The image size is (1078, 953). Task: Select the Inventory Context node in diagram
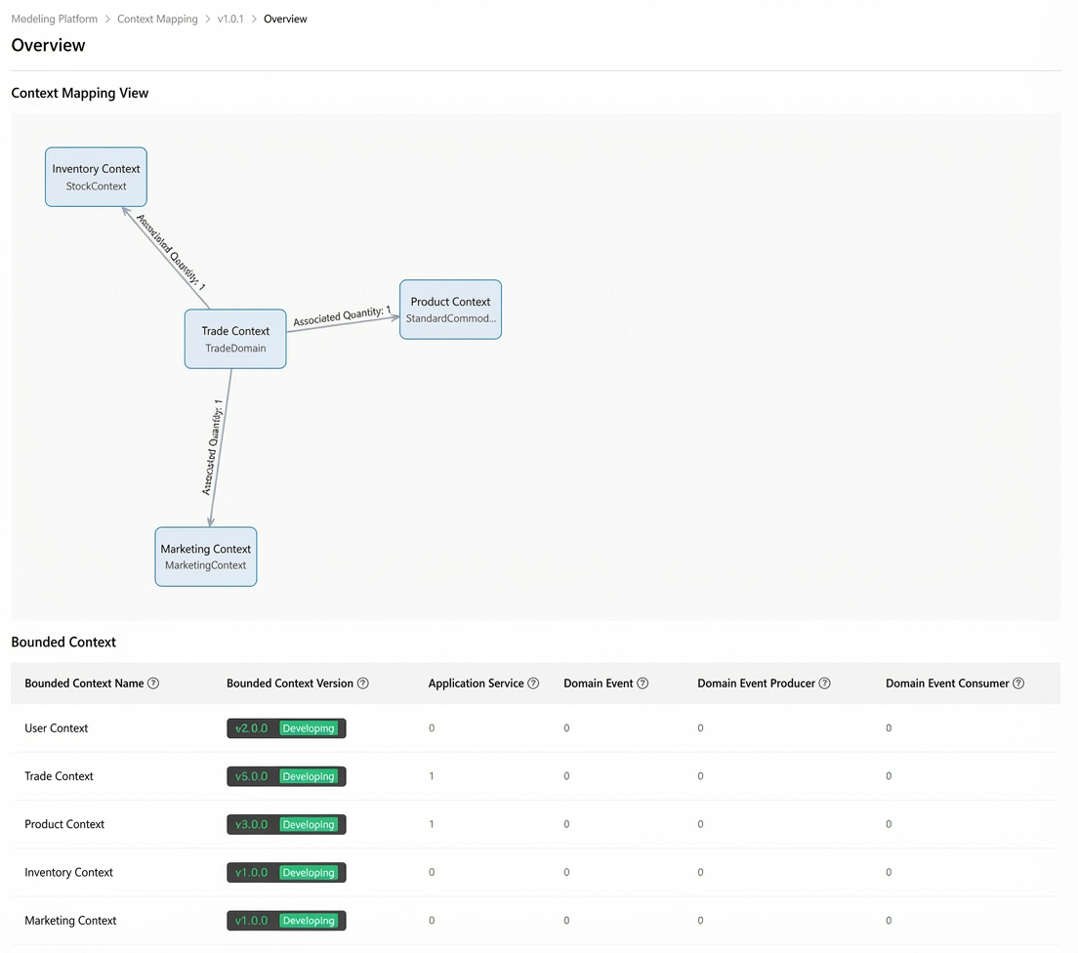click(97, 177)
